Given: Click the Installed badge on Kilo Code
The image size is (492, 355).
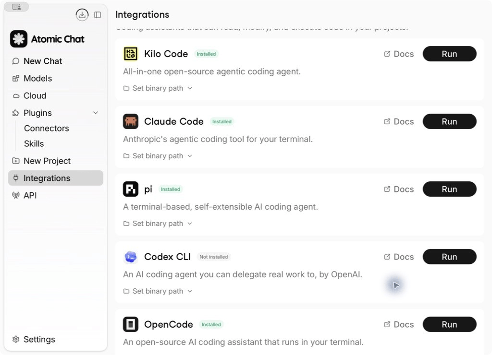Looking at the screenshot, I should [x=206, y=54].
